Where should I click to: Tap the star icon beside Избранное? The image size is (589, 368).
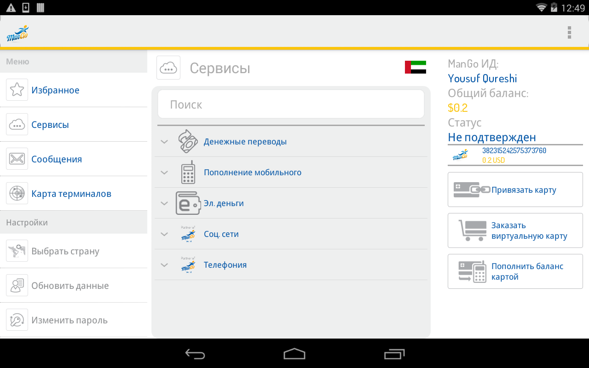pos(17,90)
